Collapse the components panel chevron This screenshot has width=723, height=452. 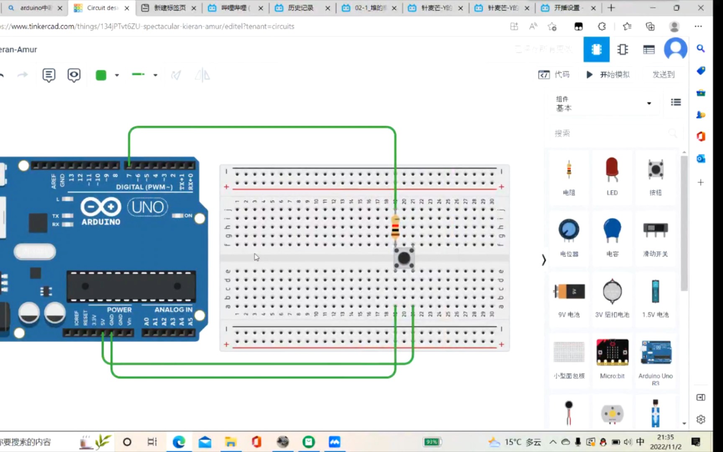[x=544, y=260]
